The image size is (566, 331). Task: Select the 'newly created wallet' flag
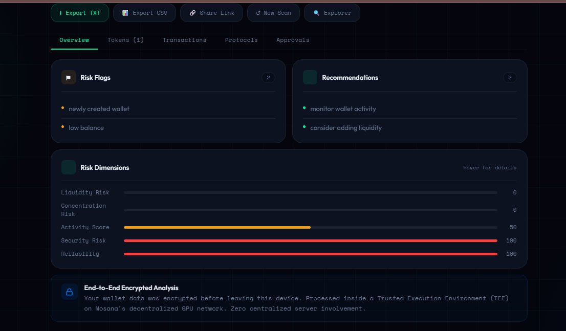click(x=99, y=109)
